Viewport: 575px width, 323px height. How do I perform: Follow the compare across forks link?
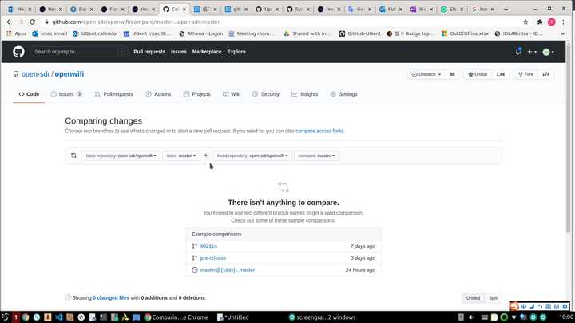click(x=319, y=131)
